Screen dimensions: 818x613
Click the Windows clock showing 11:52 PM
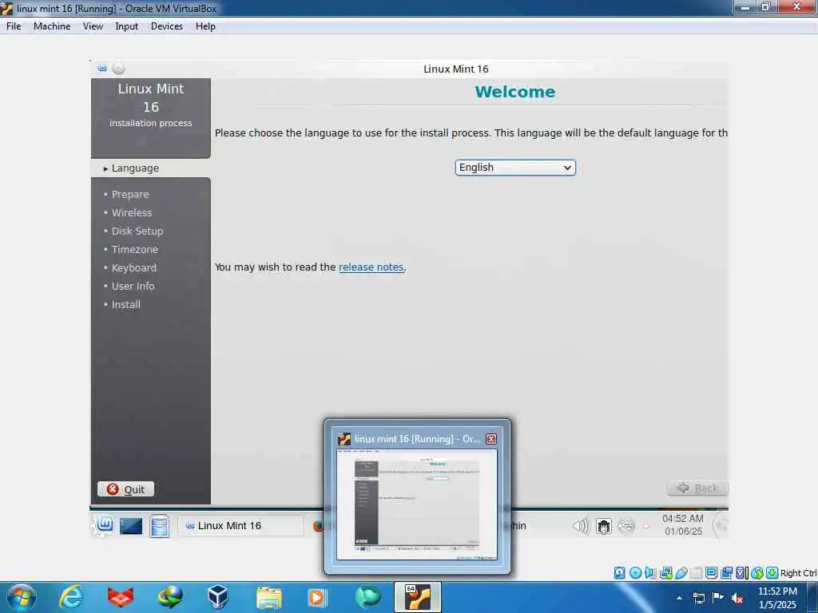tap(777, 598)
